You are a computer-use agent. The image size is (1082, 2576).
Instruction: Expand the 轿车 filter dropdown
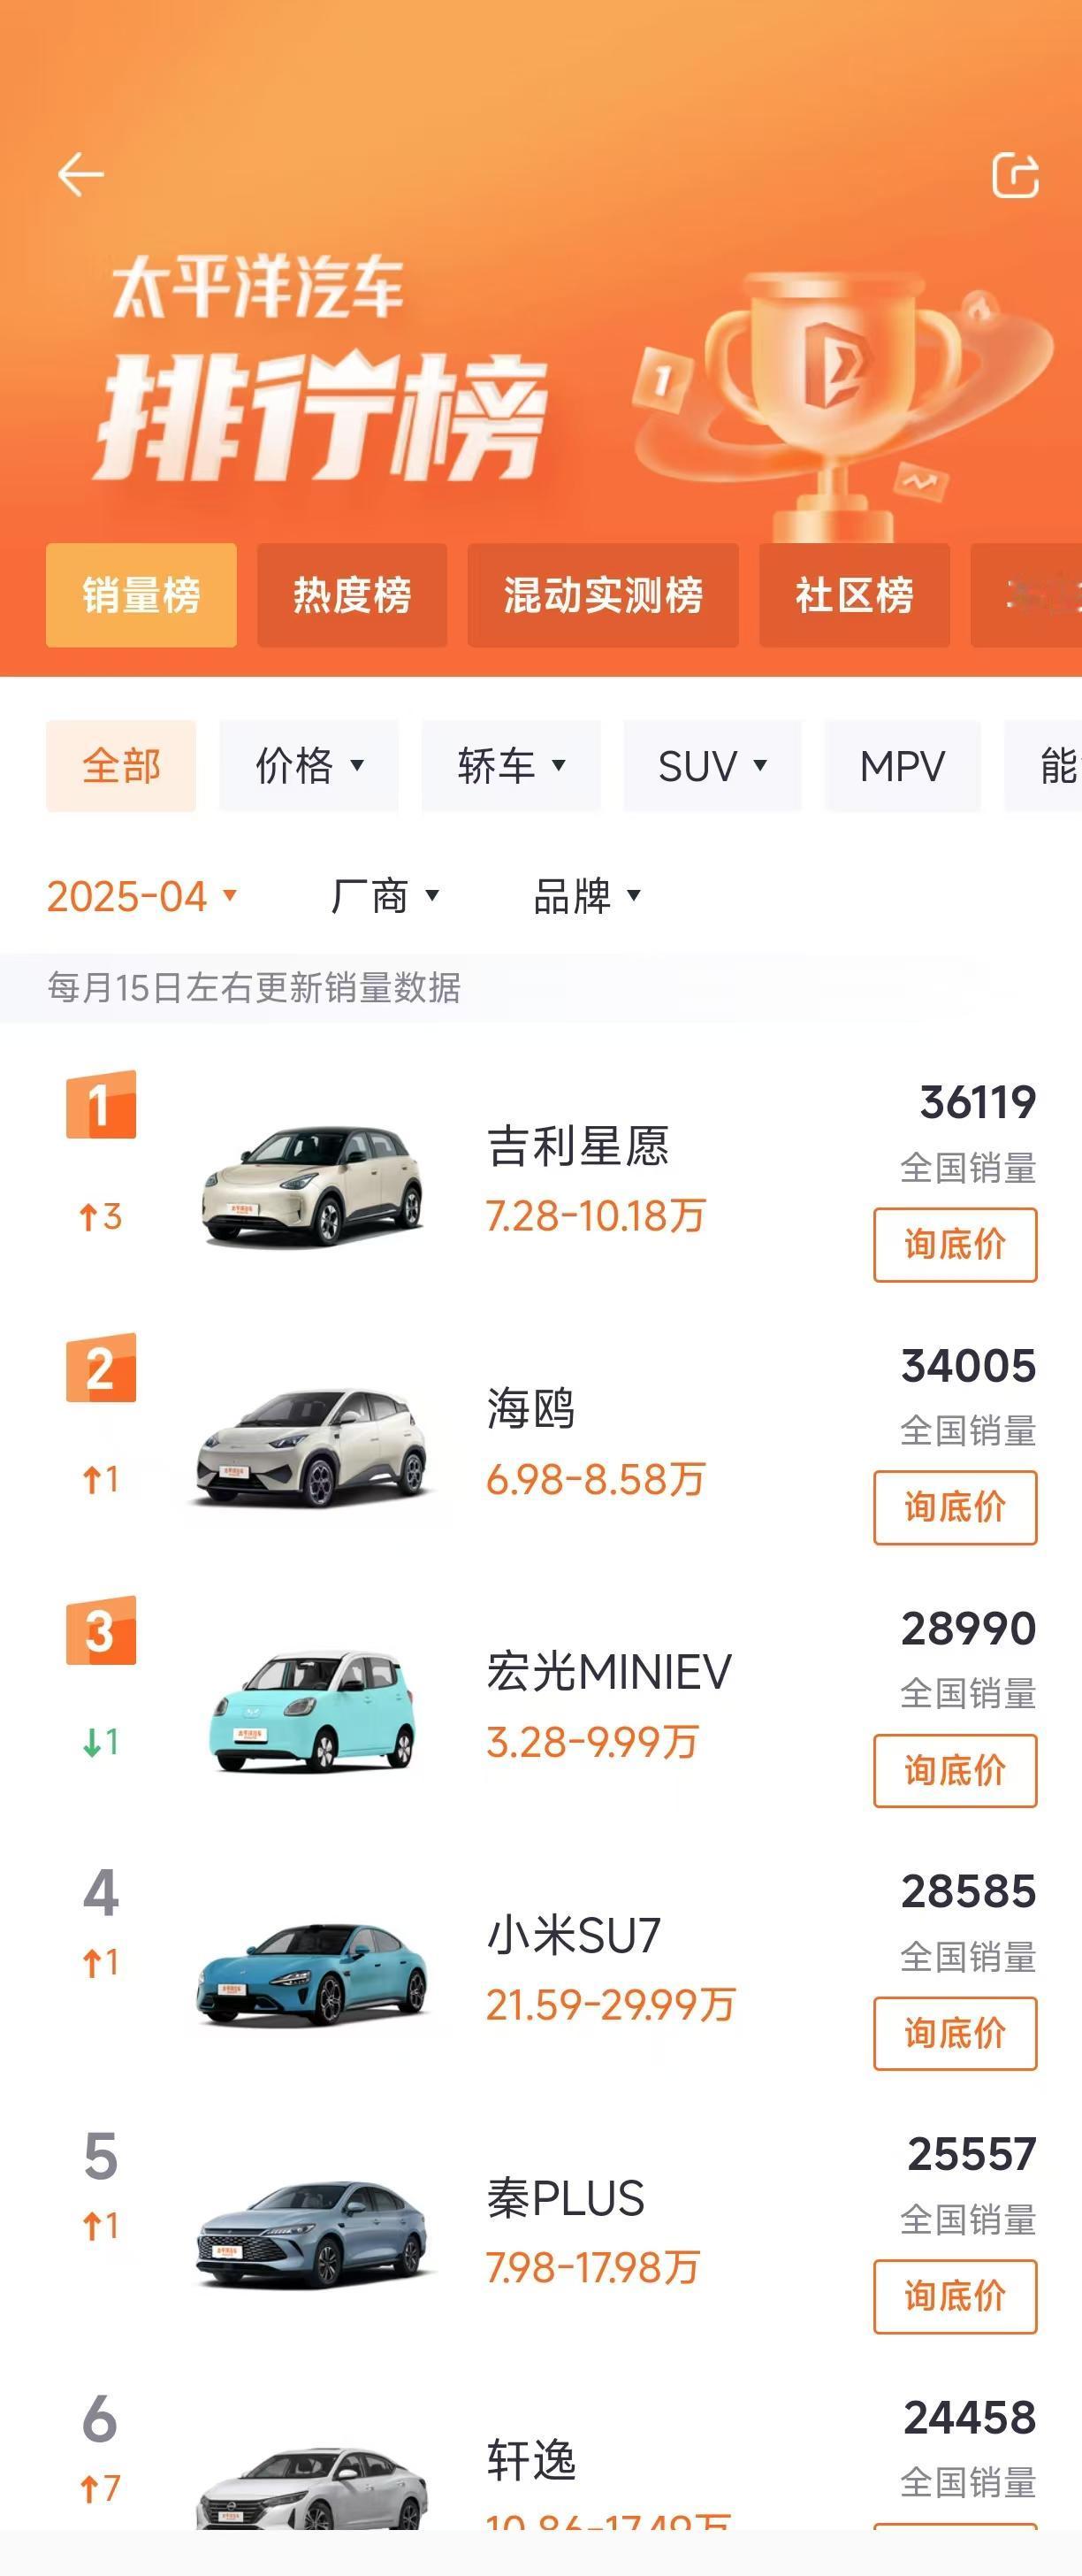pos(511,766)
